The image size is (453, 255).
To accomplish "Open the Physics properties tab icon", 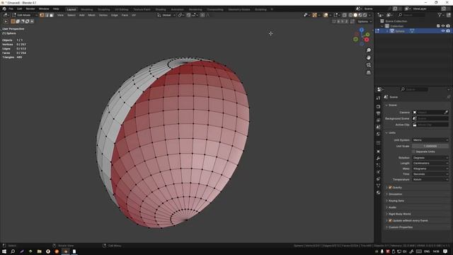I will click(378, 172).
